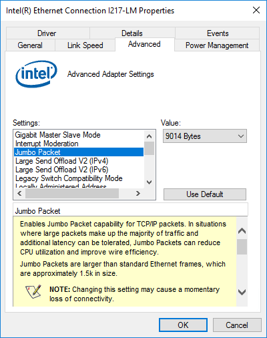Click the Cancel button

[237, 325]
